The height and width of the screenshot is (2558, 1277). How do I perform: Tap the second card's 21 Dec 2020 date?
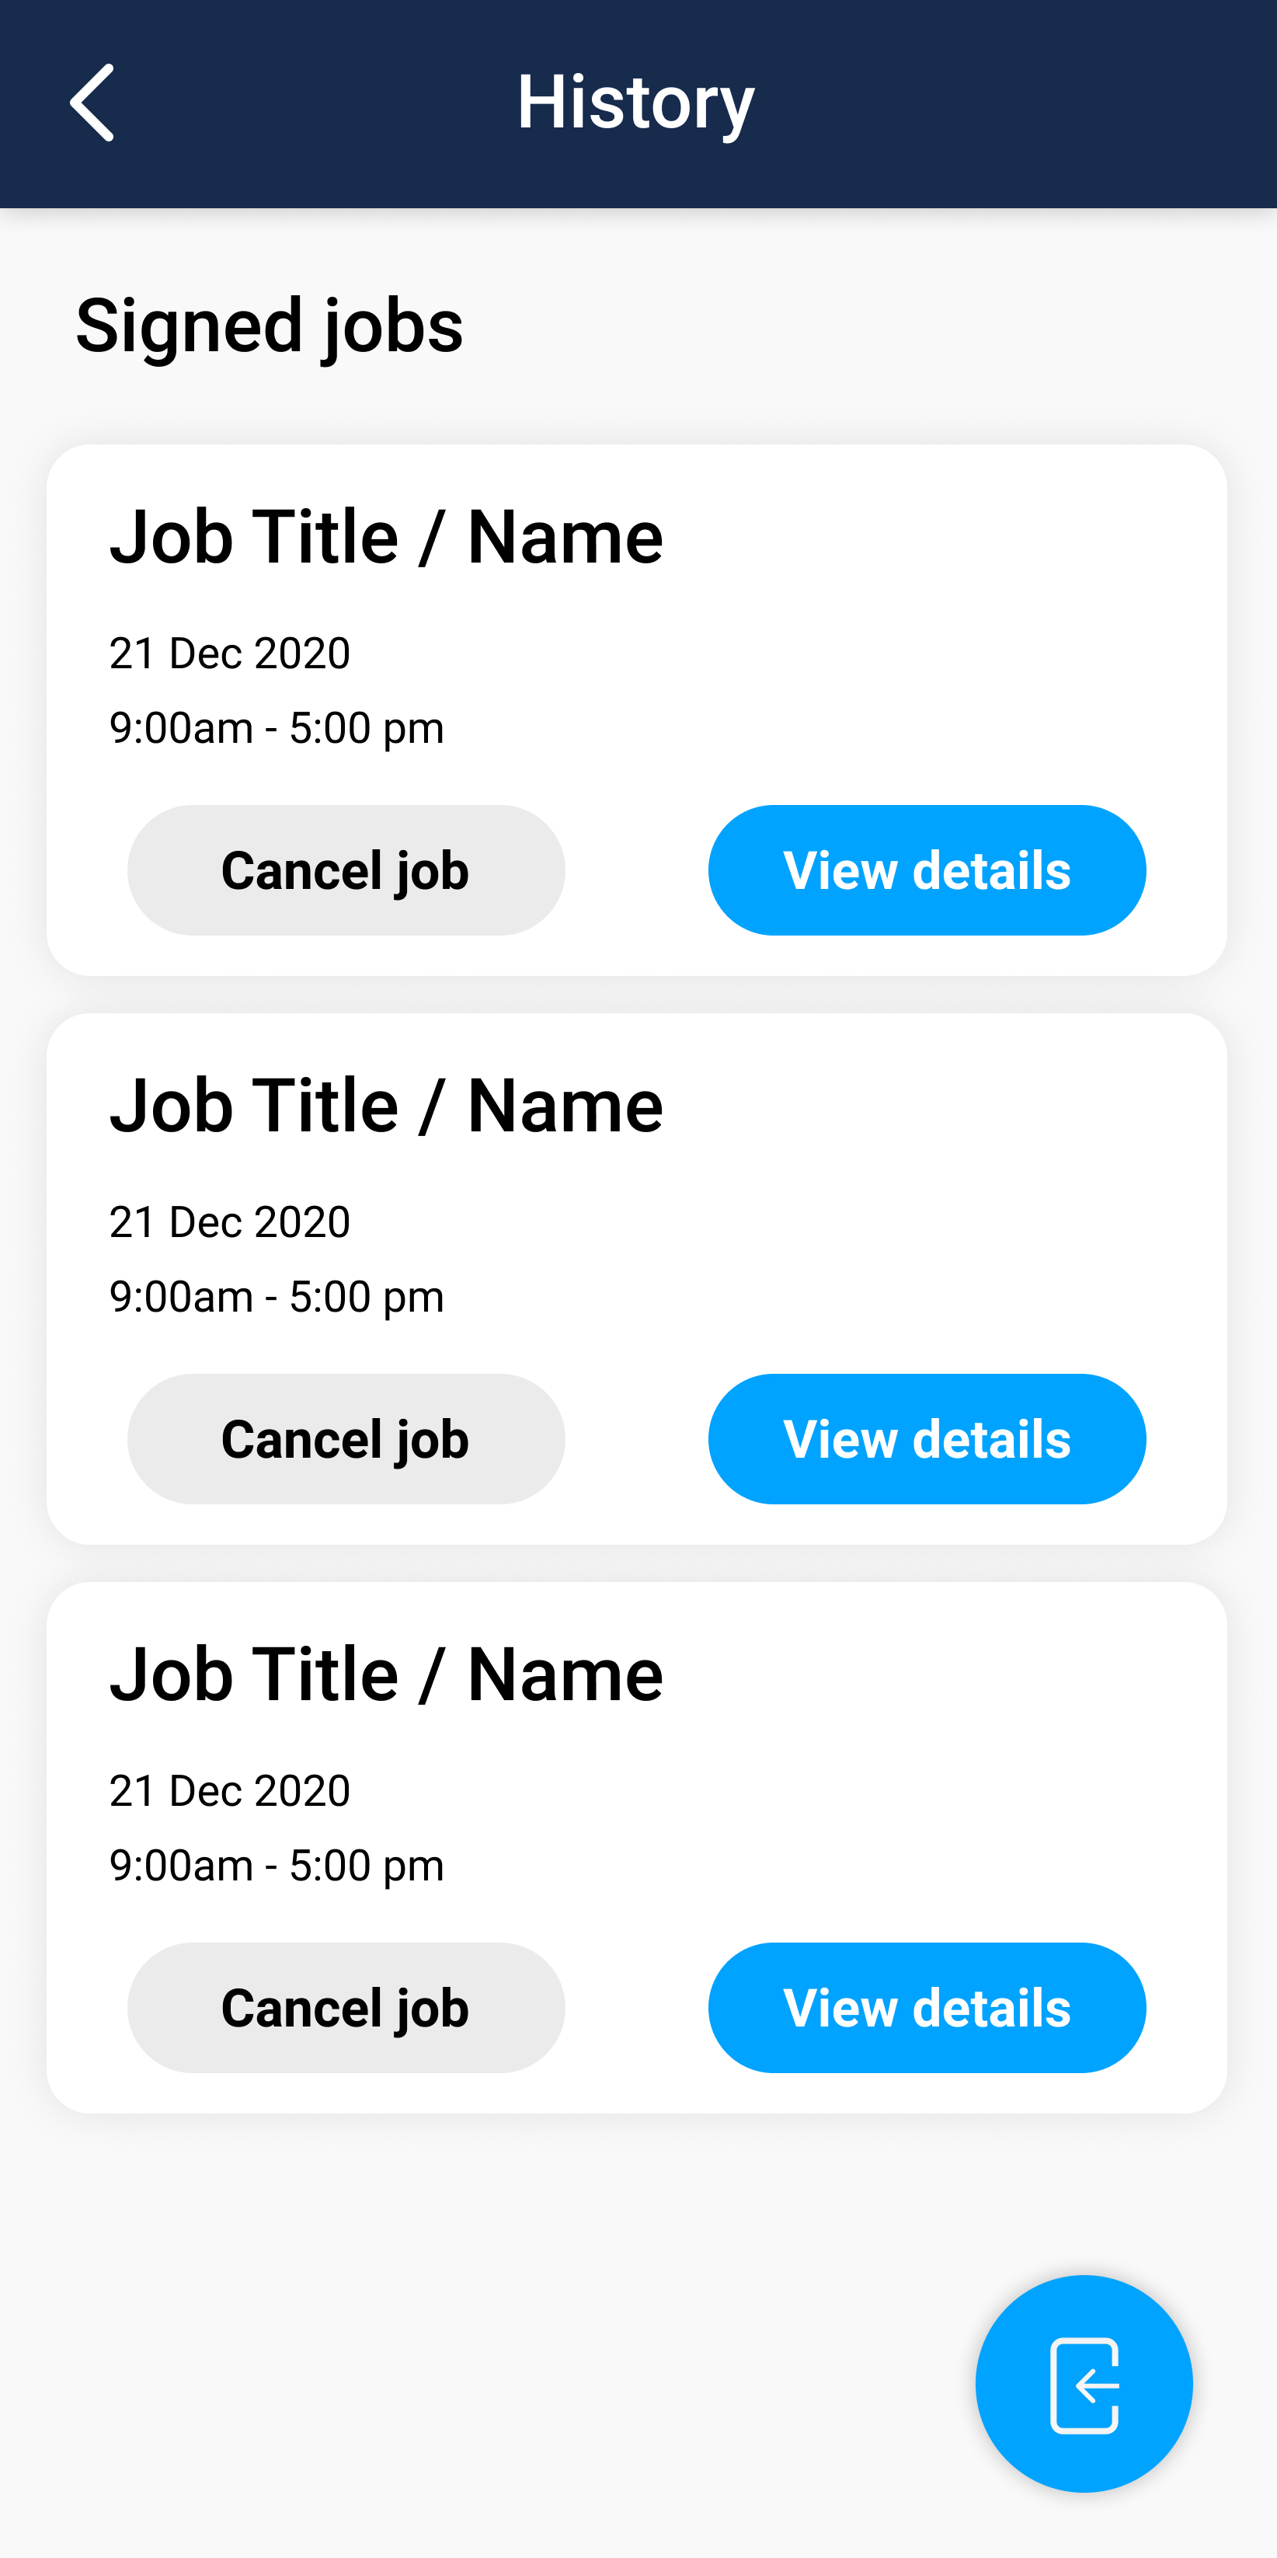(x=229, y=1222)
